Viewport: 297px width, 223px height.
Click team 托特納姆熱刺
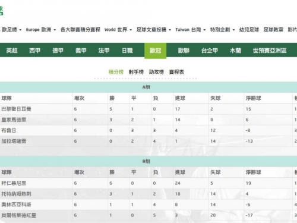16,194
